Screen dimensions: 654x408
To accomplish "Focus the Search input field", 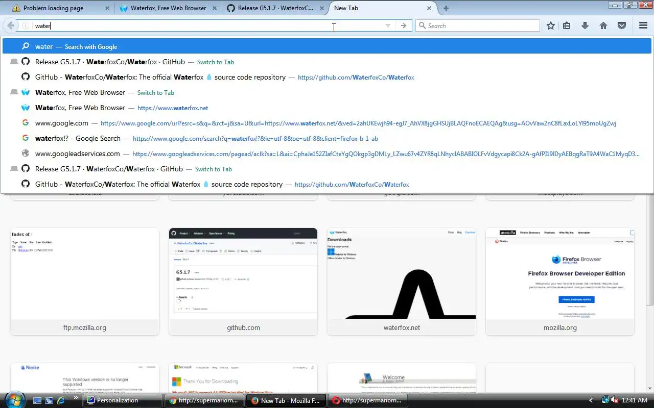I will coord(478,25).
